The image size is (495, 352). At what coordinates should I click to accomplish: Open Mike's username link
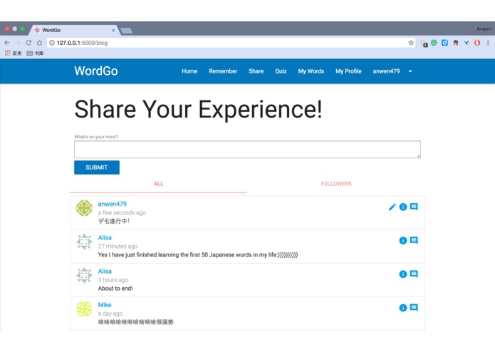tap(105, 305)
